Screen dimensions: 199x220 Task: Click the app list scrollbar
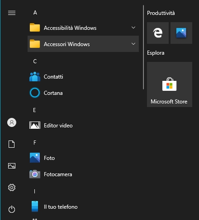pyautogui.click(x=143, y=47)
